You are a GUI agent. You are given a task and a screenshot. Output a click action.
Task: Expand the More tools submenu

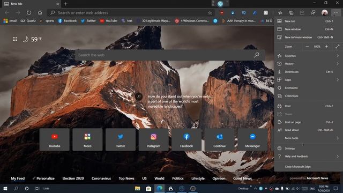pos(309,138)
